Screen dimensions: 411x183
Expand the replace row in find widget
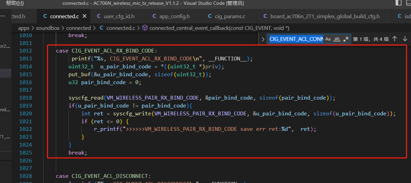pyautogui.click(x=263, y=39)
